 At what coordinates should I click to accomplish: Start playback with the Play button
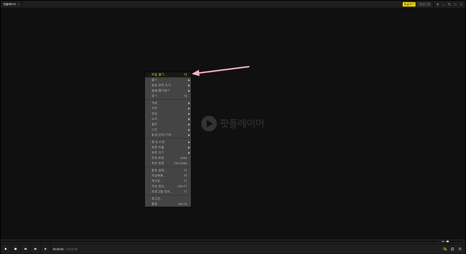[6, 249]
